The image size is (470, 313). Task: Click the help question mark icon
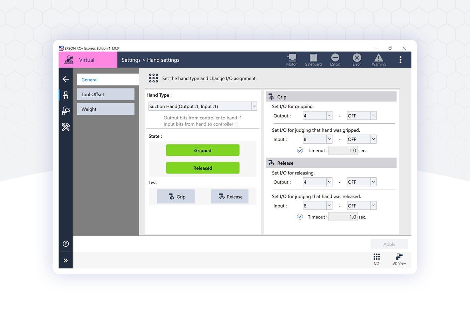tap(66, 244)
